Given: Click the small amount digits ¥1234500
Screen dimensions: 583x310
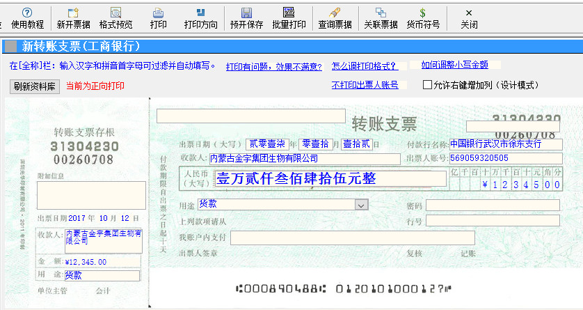Looking at the screenshot, I should tap(521, 185).
